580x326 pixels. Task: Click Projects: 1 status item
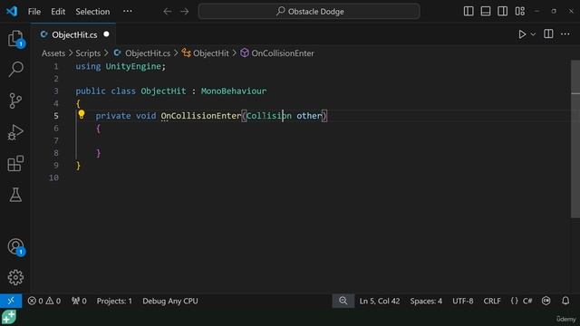(x=114, y=301)
